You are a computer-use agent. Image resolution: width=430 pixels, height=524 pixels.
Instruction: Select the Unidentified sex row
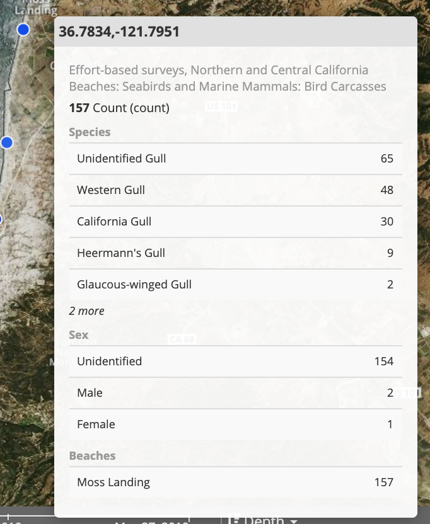(236, 362)
